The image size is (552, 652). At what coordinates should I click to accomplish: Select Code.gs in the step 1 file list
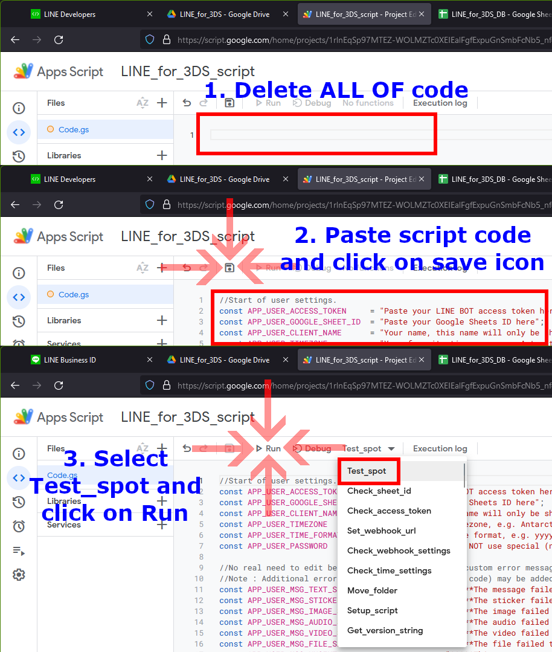point(105,129)
